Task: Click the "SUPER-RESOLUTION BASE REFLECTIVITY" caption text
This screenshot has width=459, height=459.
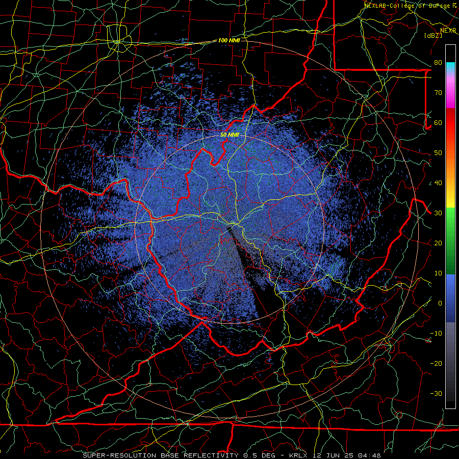Action: point(161,455)
